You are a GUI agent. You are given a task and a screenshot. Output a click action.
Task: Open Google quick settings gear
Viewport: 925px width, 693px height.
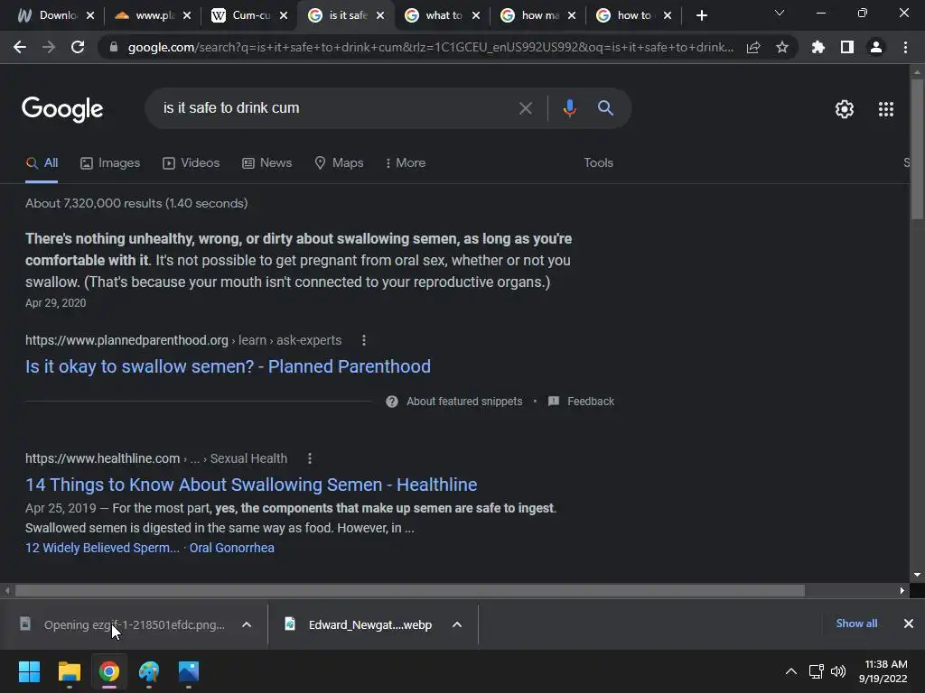[845, 109]
